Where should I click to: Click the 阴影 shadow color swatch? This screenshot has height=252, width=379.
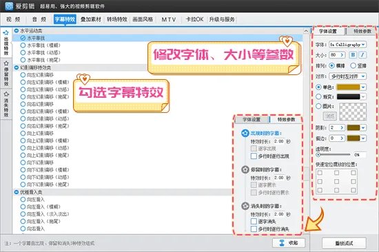[354, 127]
